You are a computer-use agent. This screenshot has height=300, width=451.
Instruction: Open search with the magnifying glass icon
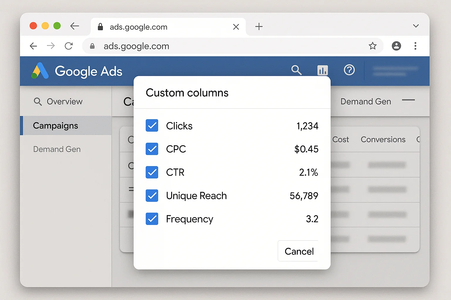point(297,70)
